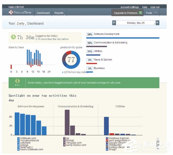173x155 pixels.
Task: Click foxmail legend entry
Action: tap(70, 140)
